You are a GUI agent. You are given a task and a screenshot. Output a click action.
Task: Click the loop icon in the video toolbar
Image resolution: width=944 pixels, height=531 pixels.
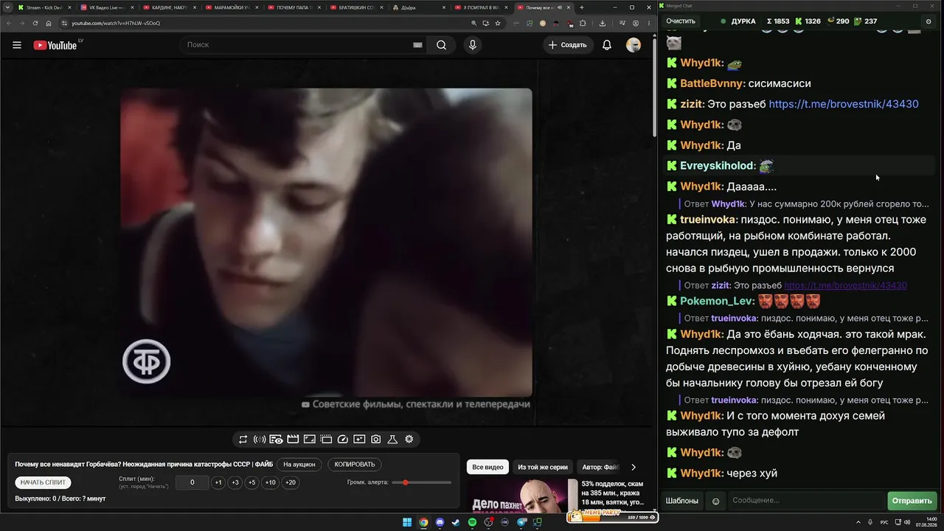click(x=243, y=440)
